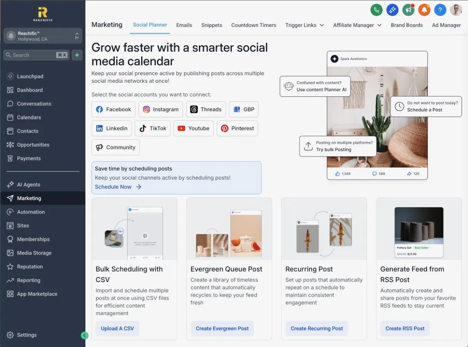
Task: Open the help question mark icon
Action: pyautogui.click(x=440, y=10)
